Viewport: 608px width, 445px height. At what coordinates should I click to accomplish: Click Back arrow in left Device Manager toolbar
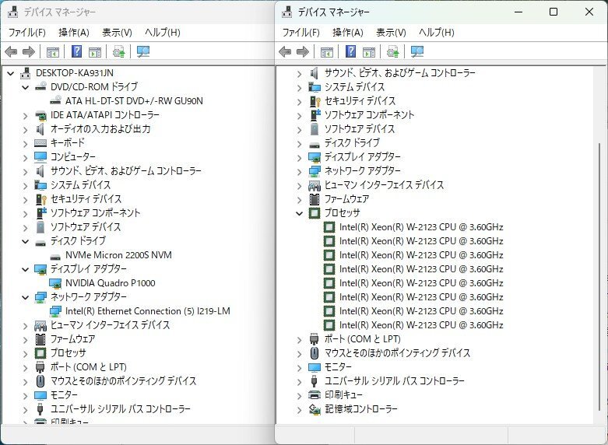11,51
